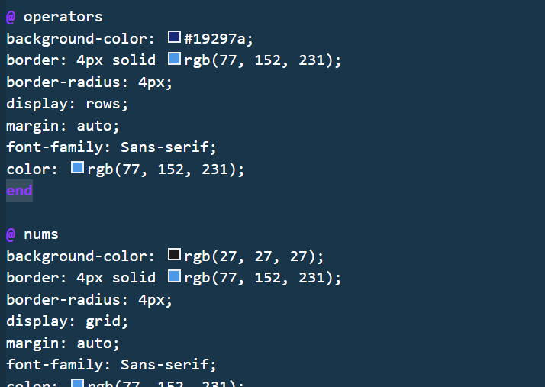Open color swatch in operators border line
Image resolution: width=545 pixels, height=387 pixels.
pyautogui.click(x=174, y=60)
